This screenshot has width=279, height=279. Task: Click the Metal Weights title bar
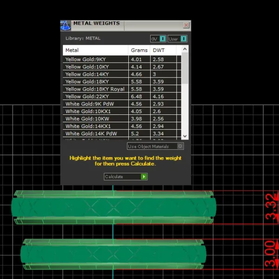click(x=126, y=26)
